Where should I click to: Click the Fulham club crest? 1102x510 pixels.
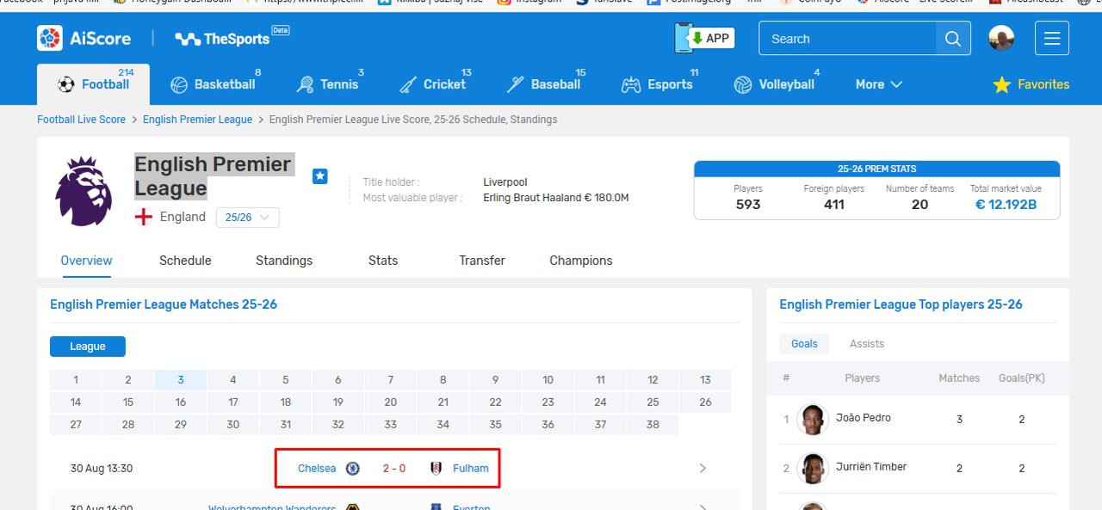436,468
